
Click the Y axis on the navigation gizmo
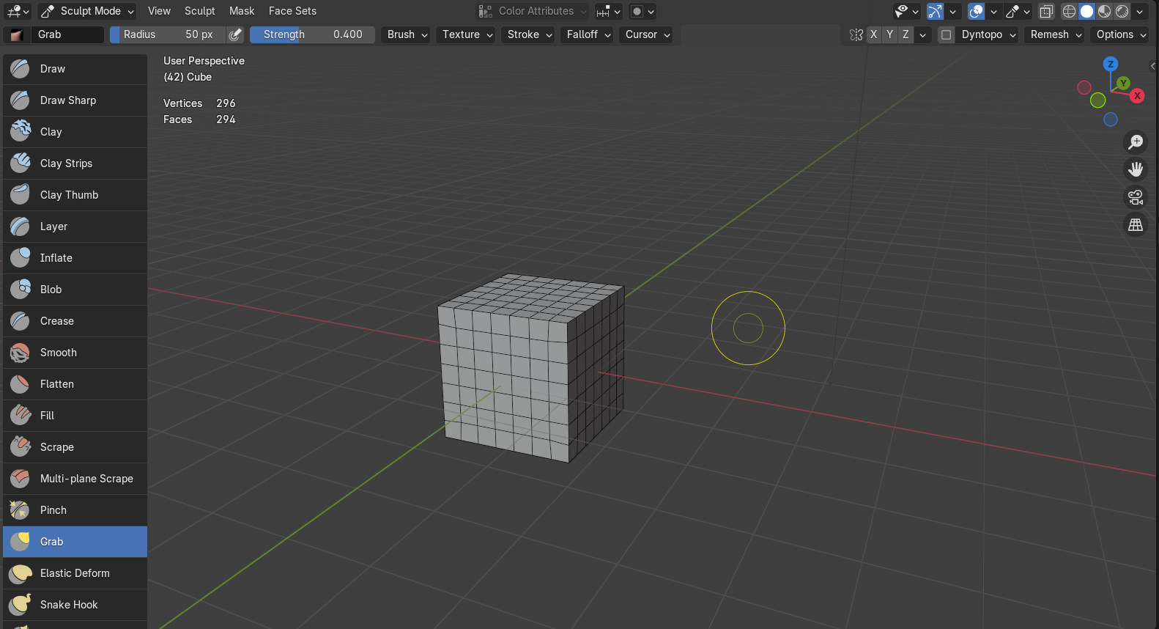1123,84
